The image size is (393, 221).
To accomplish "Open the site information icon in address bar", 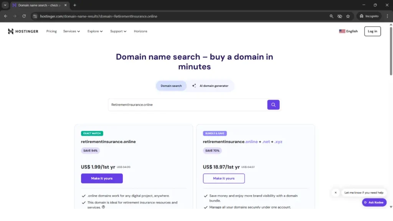I will 35,16.
